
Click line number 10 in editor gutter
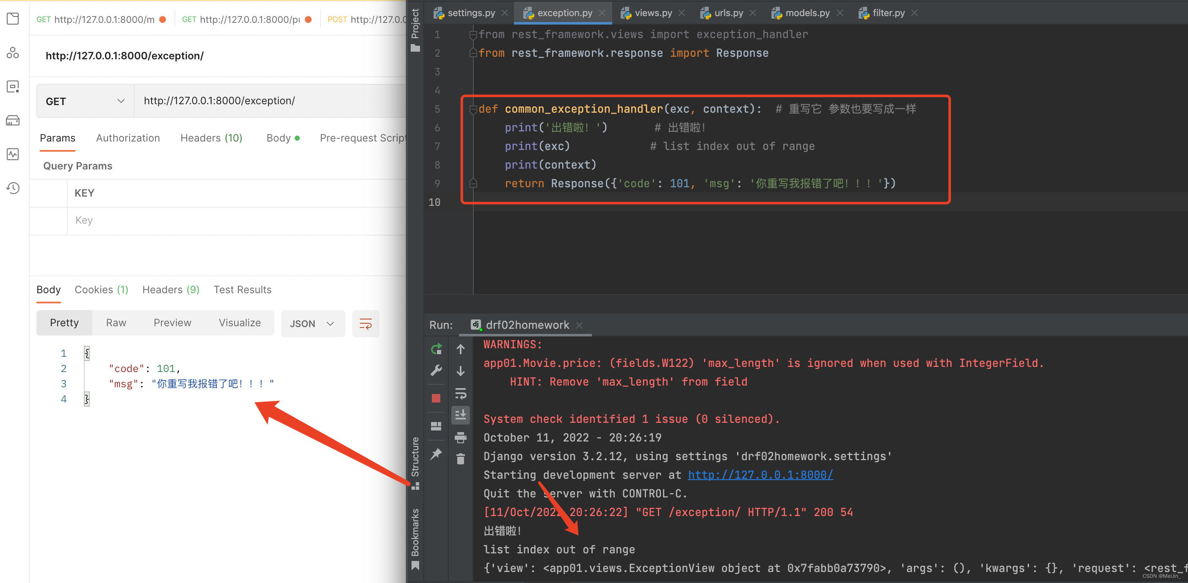click(x=434, y=202)
